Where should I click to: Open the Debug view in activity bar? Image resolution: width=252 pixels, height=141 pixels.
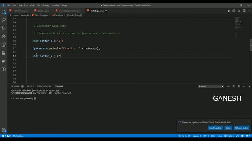click(4, 36)
